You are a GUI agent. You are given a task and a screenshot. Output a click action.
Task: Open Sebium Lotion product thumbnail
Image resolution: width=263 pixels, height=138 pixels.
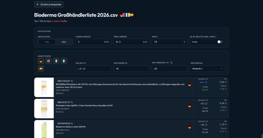44,129
